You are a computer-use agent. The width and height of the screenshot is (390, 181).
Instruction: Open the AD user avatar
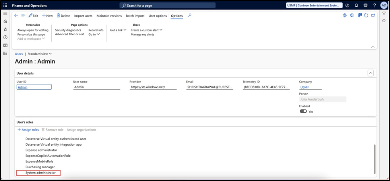tap(384, 6)
